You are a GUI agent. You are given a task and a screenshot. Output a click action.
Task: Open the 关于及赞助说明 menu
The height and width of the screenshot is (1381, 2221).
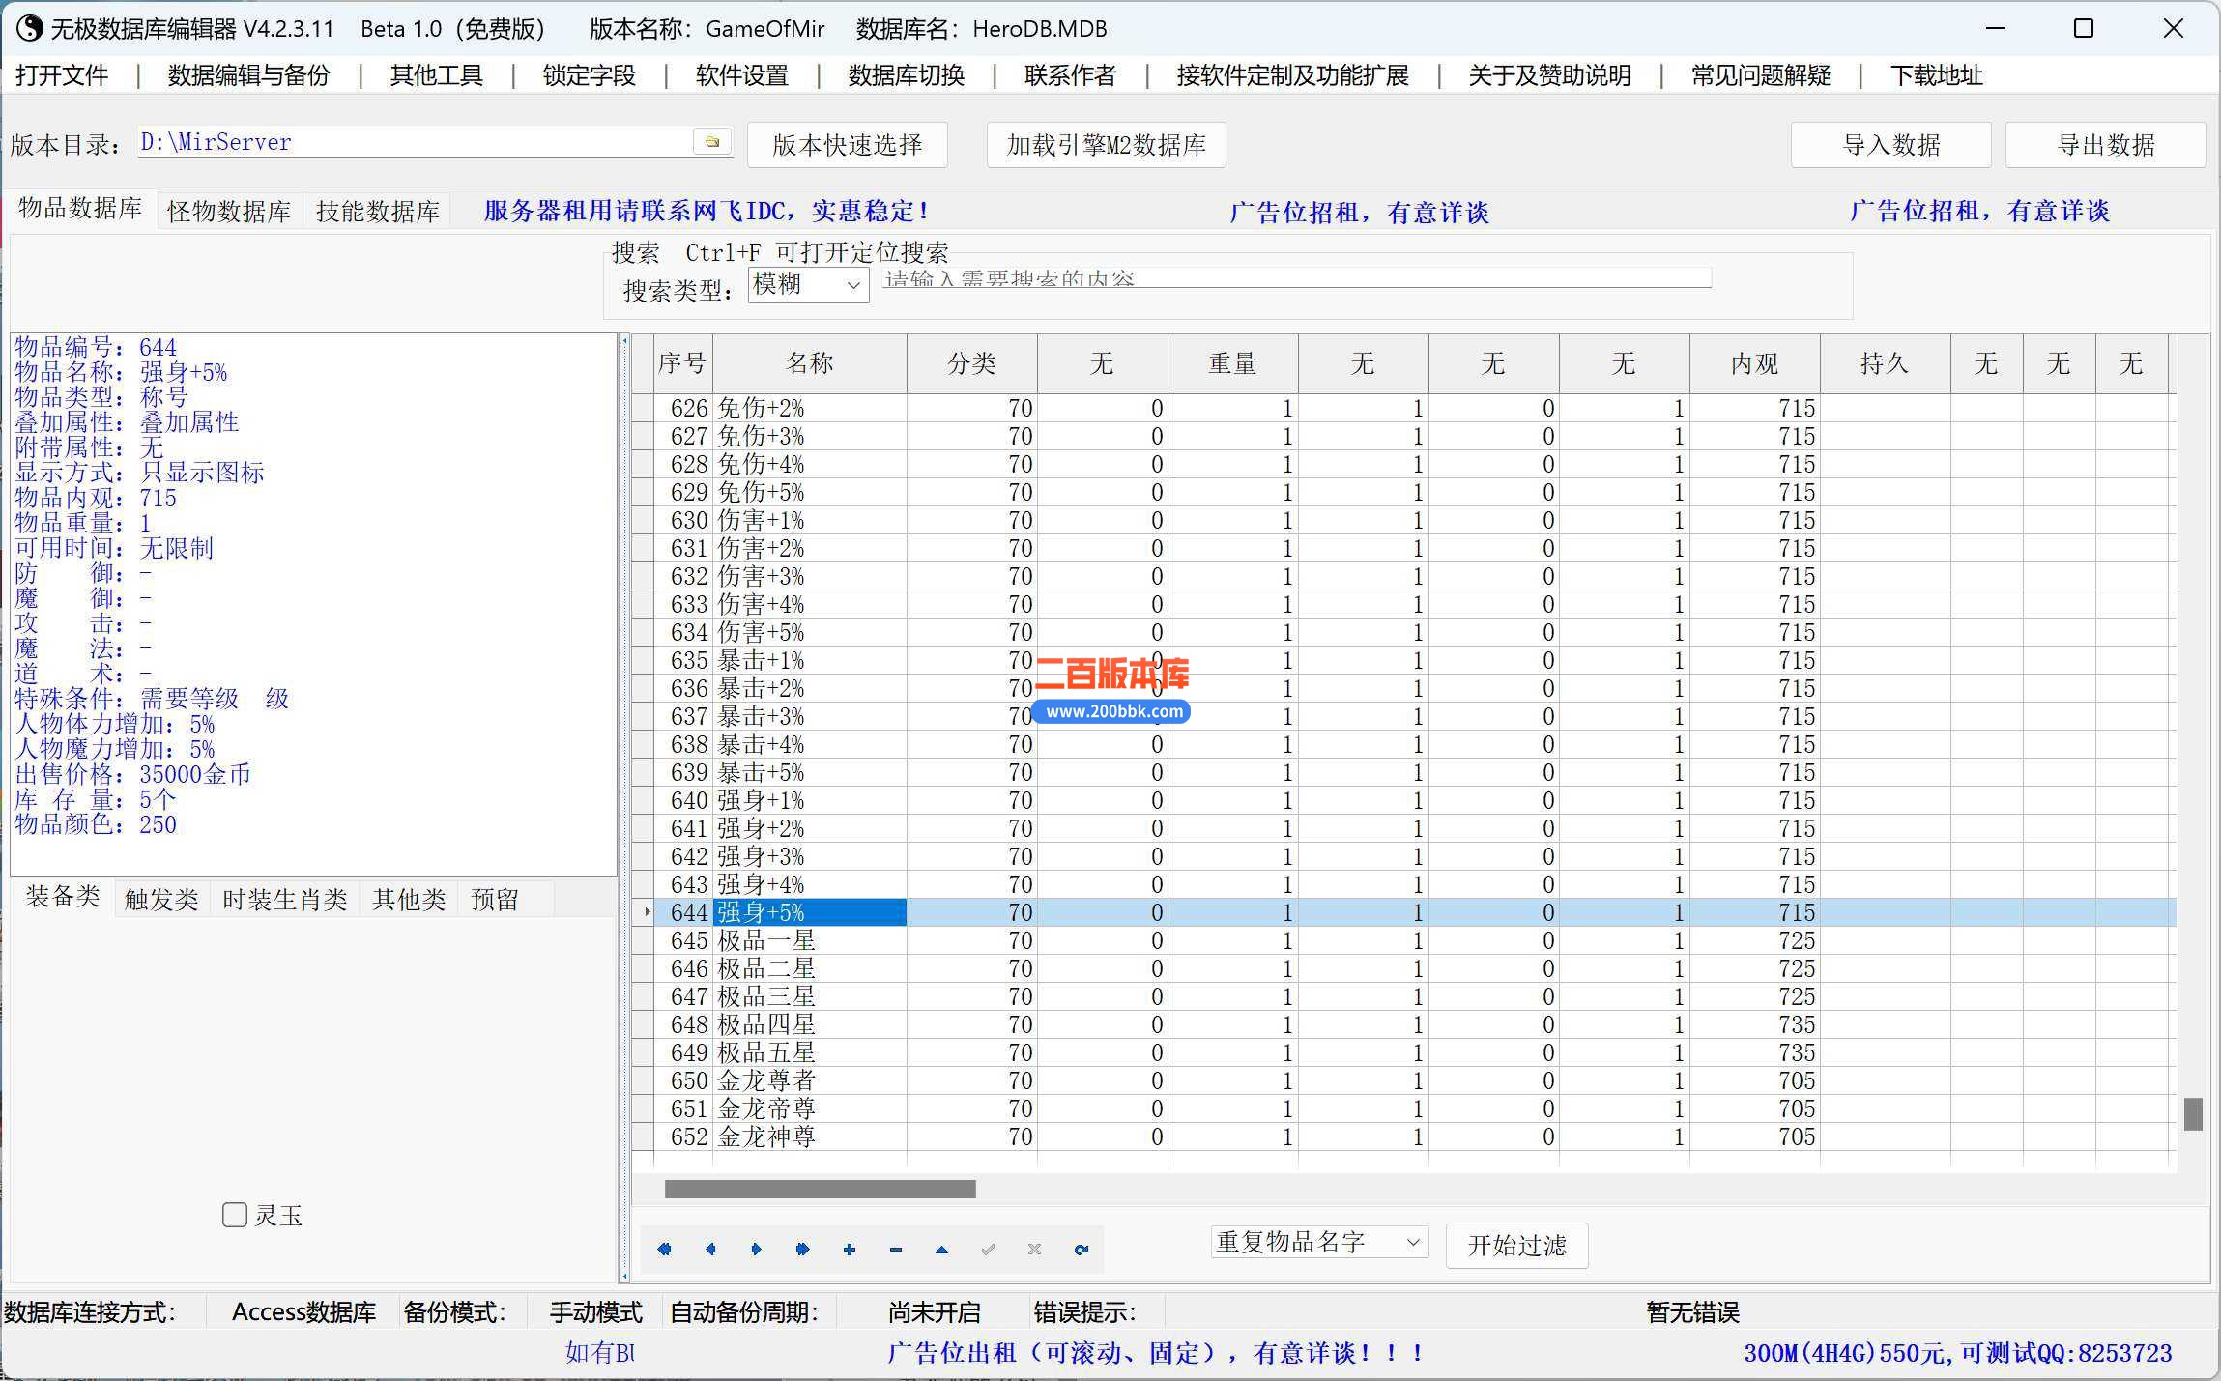tap(1549, 75)
